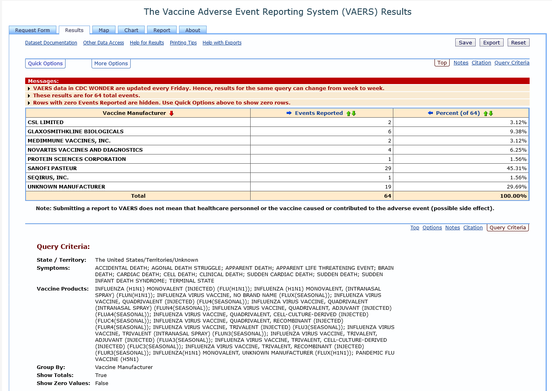Click triangle bullet beside 'Rows with zero Events' message
This screenshot has width=552, height=391.
pos(29,103)
